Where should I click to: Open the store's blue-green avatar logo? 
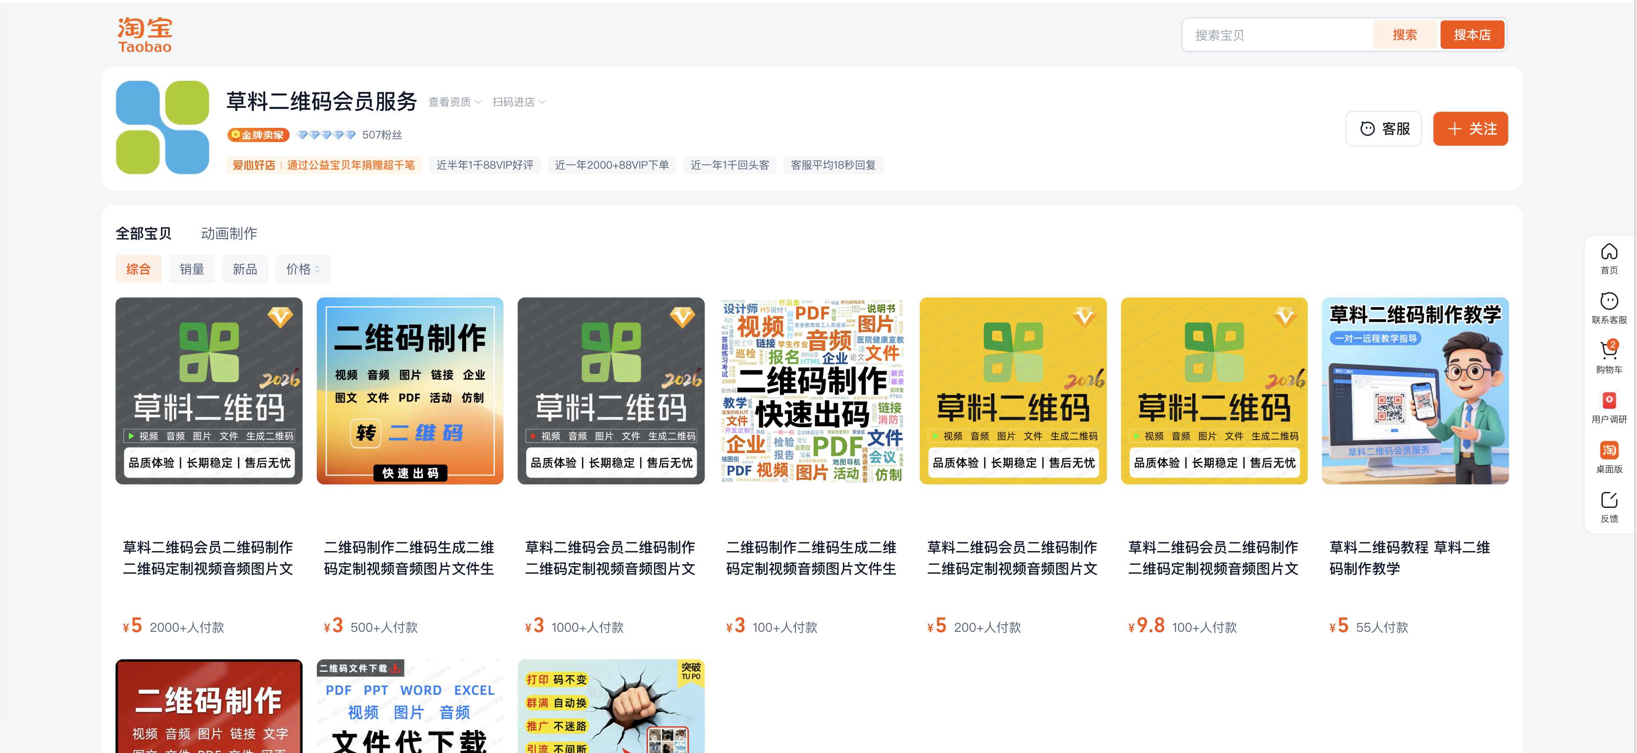click(163, 127)
